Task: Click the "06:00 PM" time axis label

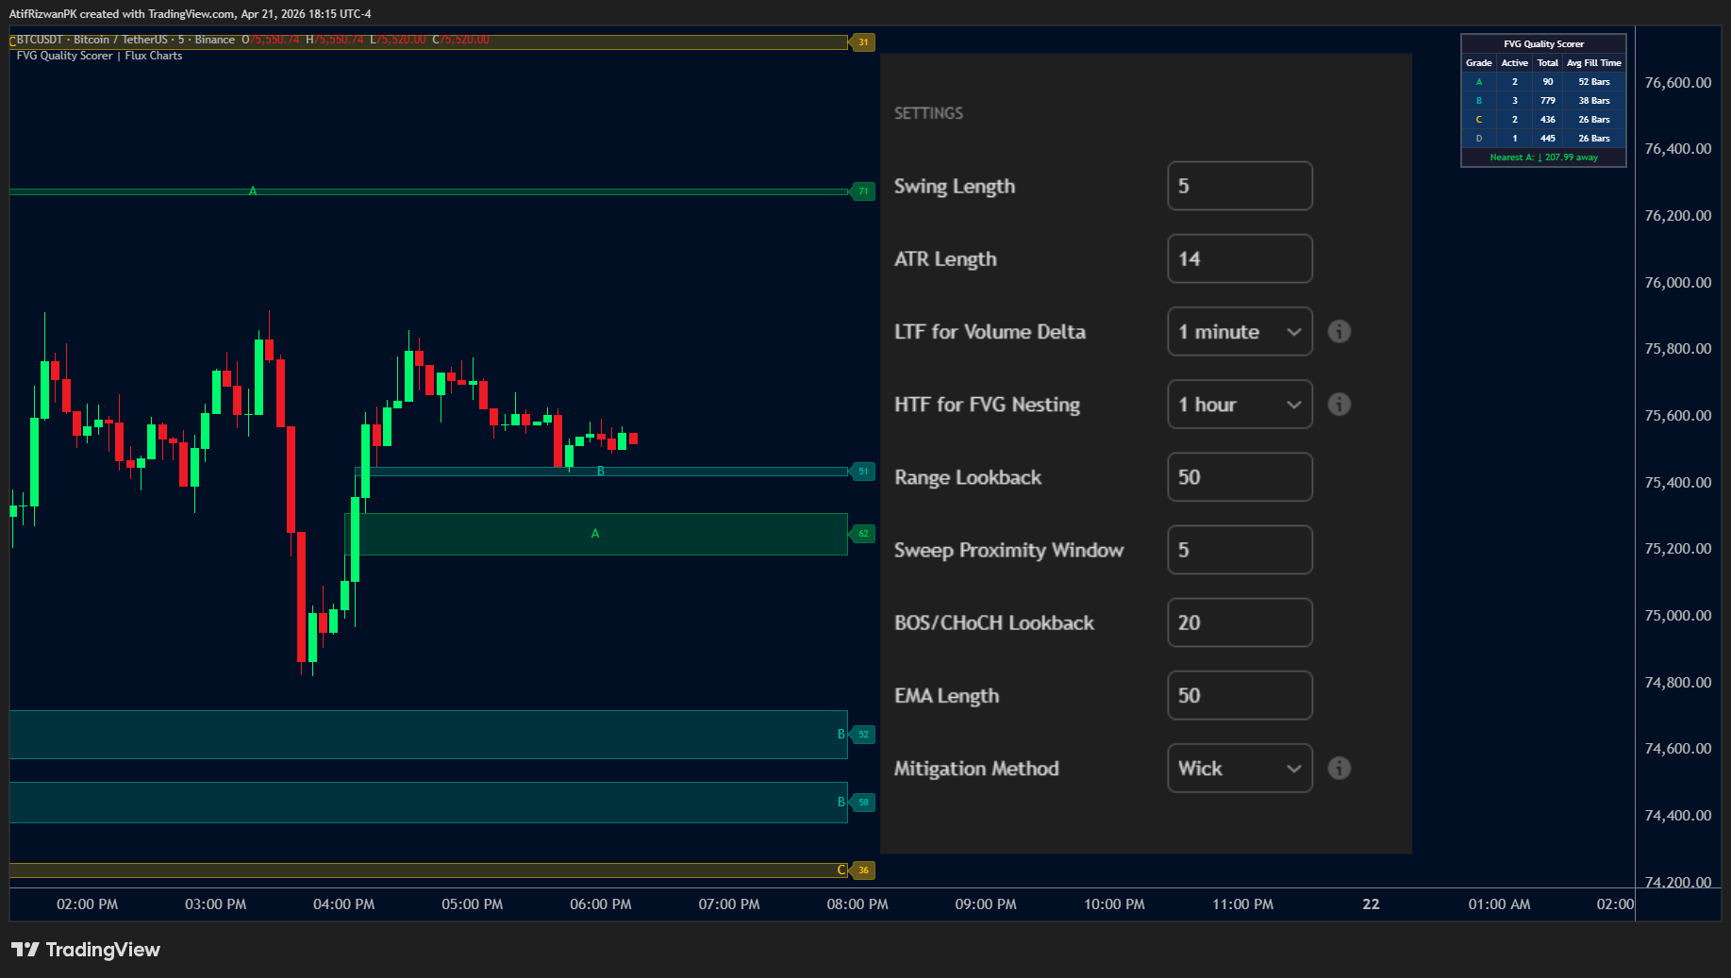Action: 601,904
